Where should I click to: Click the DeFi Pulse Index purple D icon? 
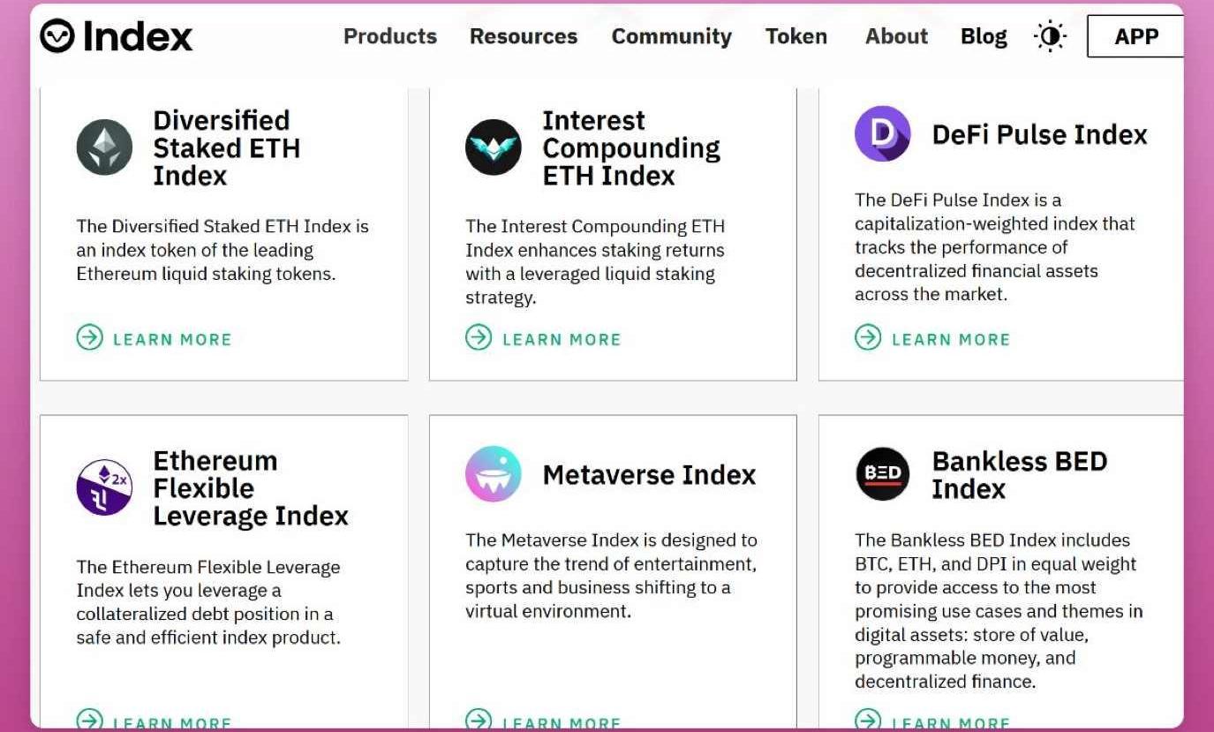pyautogui.click(x=883, y=134)
